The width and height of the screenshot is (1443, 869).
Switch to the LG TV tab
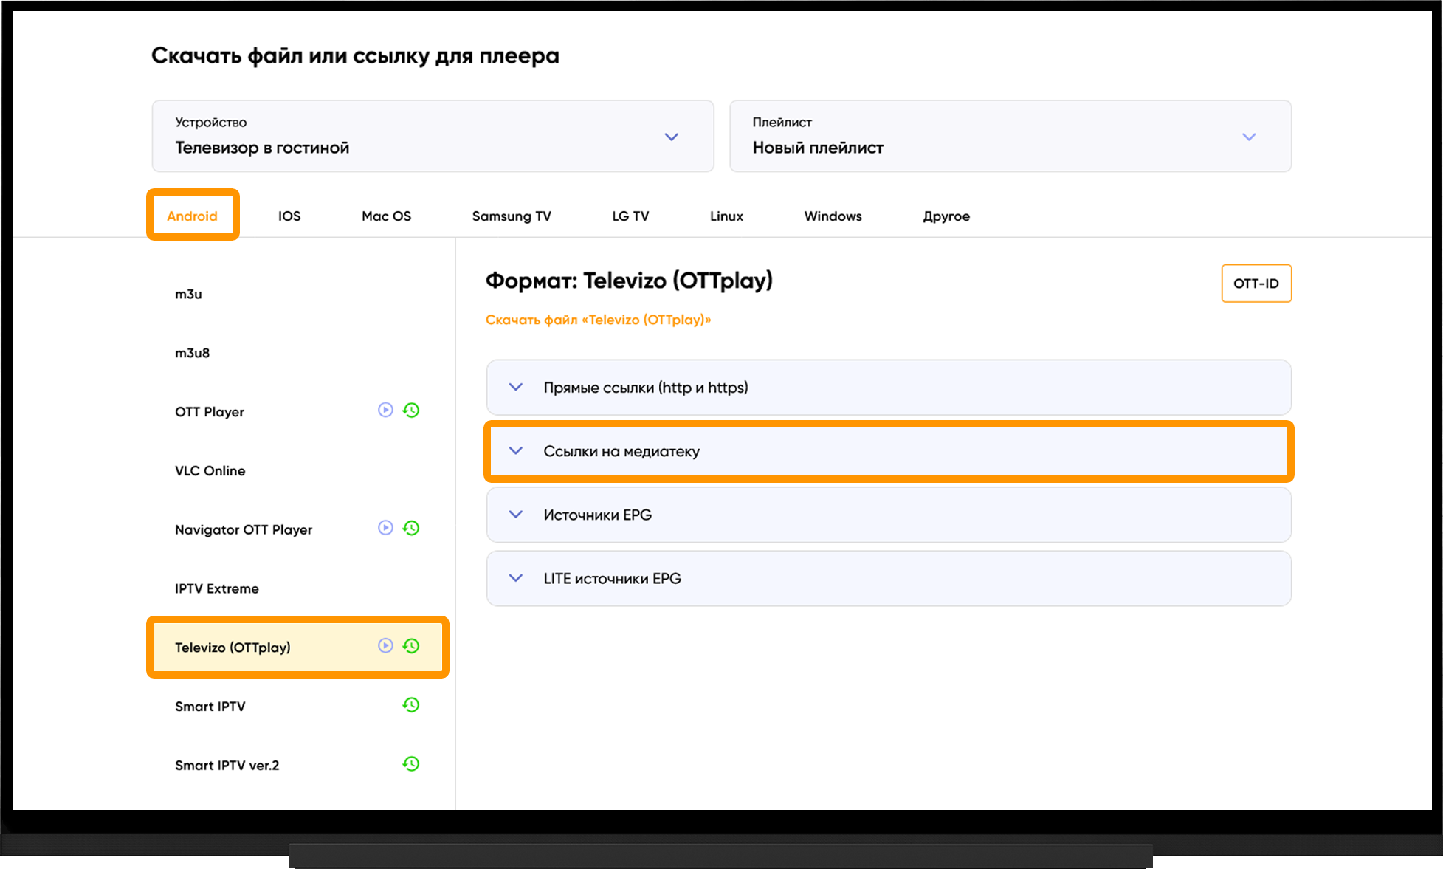click(x=630, y=216)
